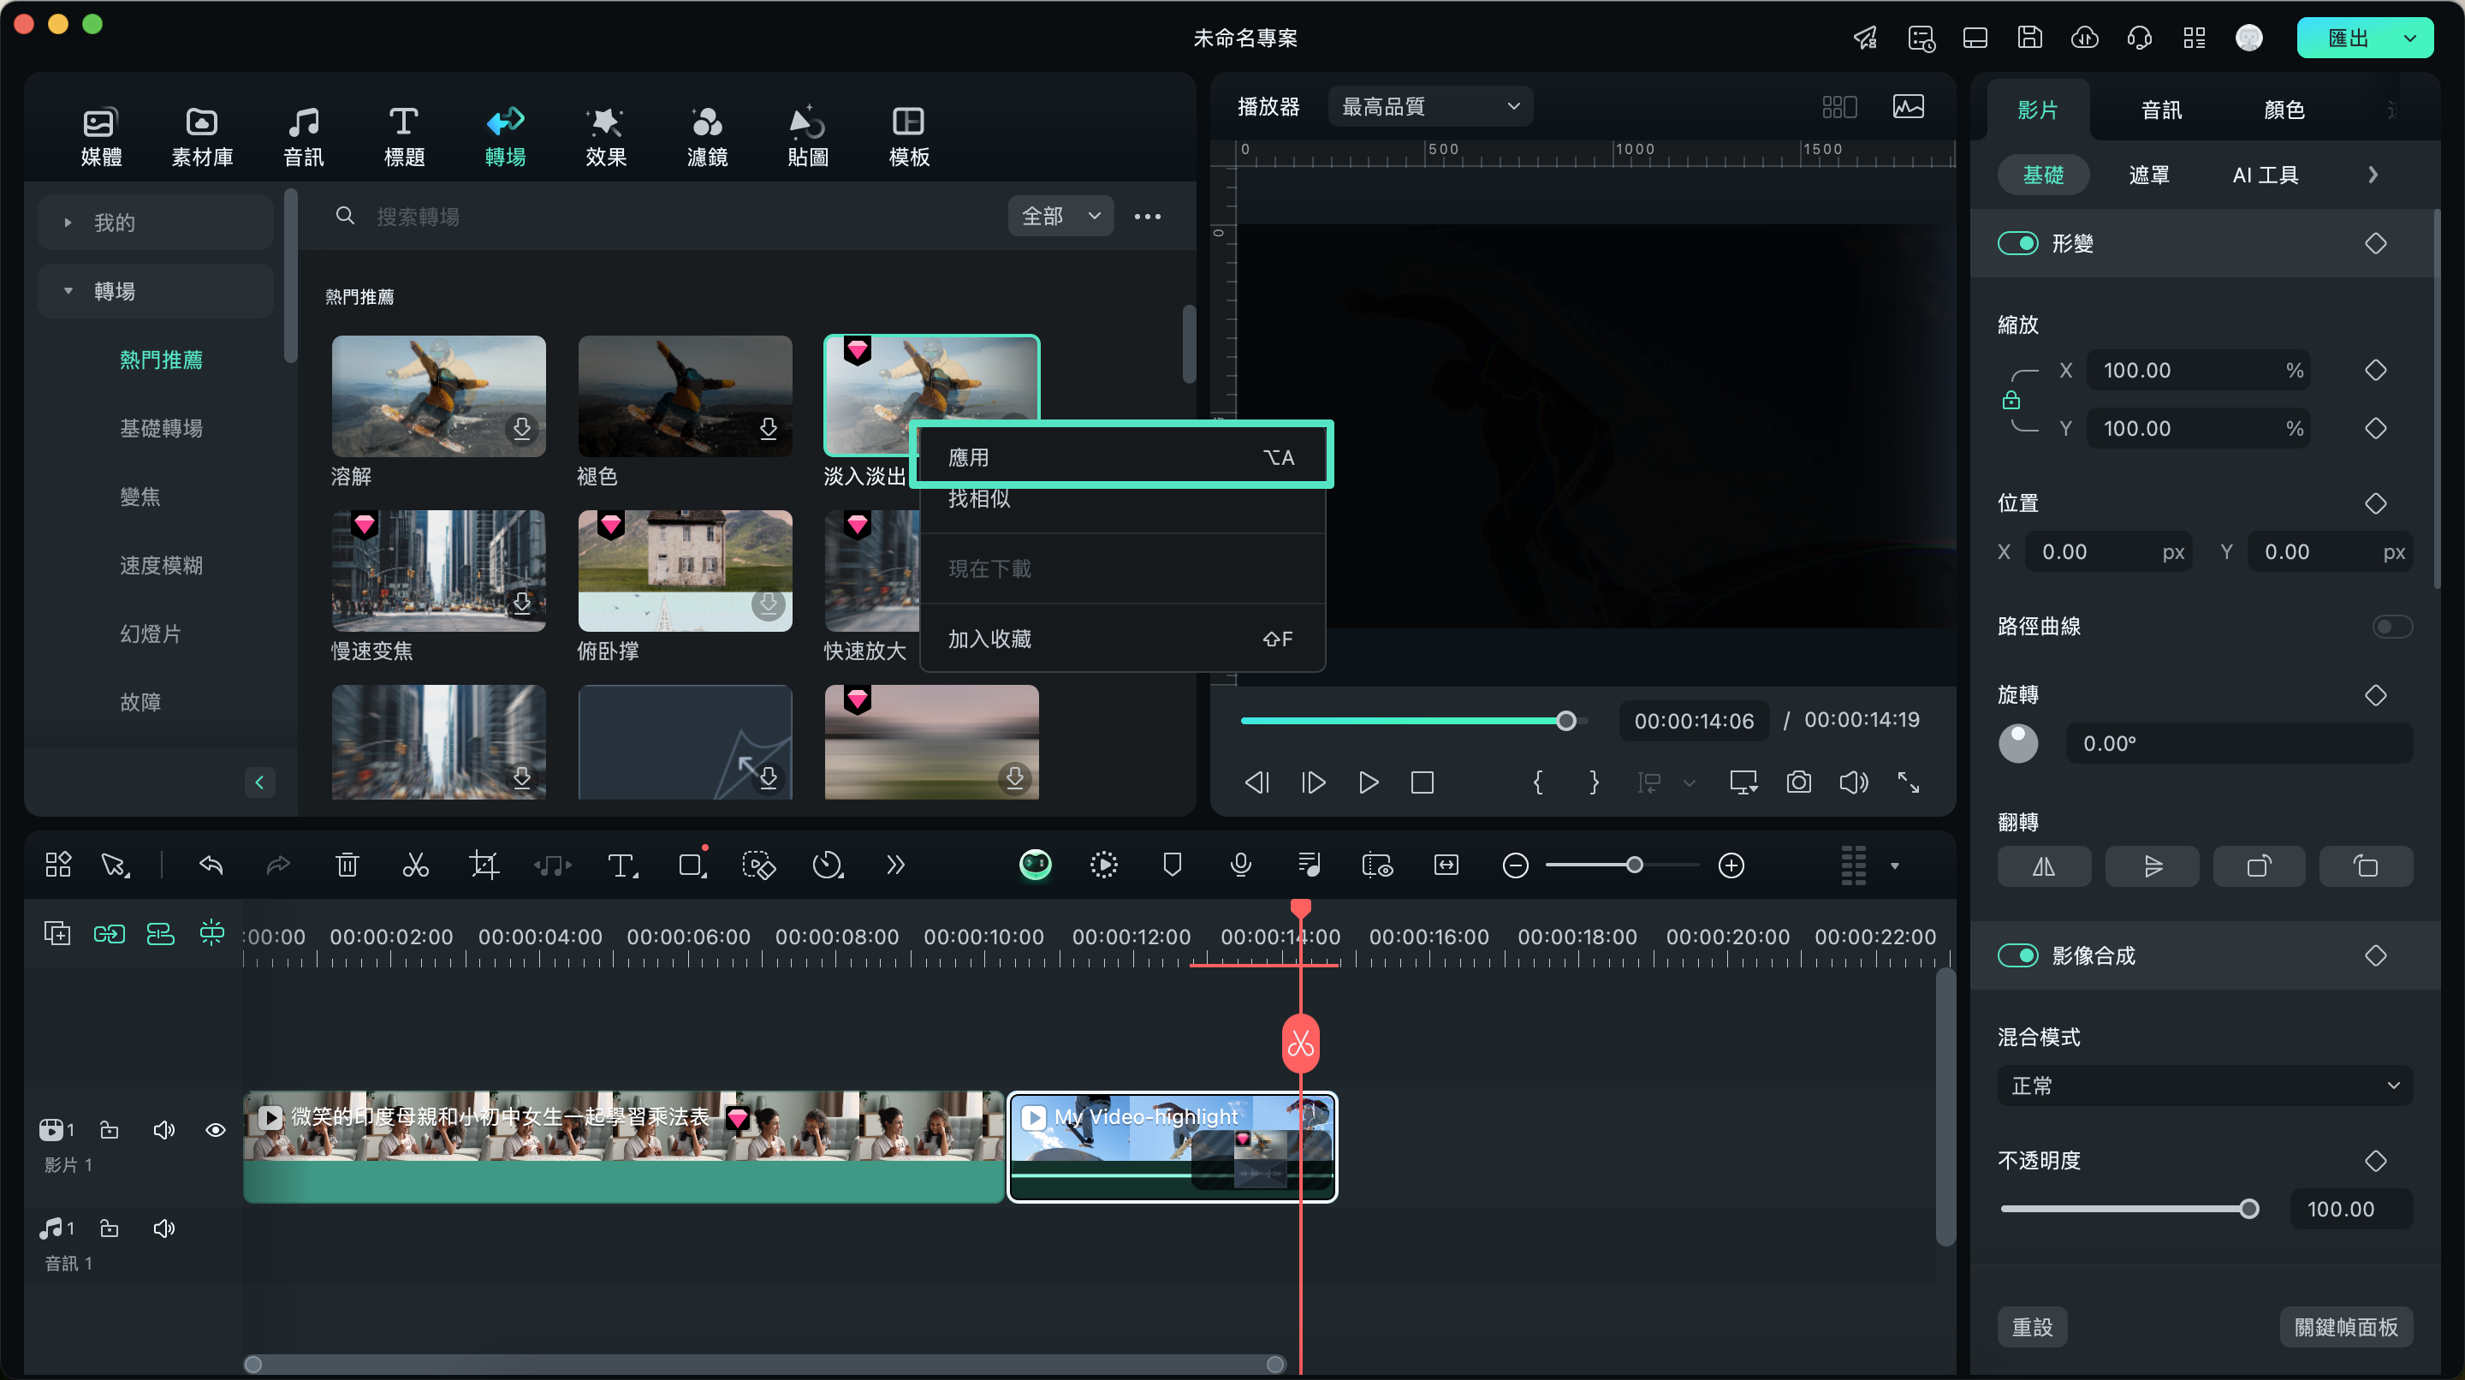Viewport: 2465px width, 1380px height.
Task: Open the 濾鏡 filters panel
Action: click(x=707, y=137)
